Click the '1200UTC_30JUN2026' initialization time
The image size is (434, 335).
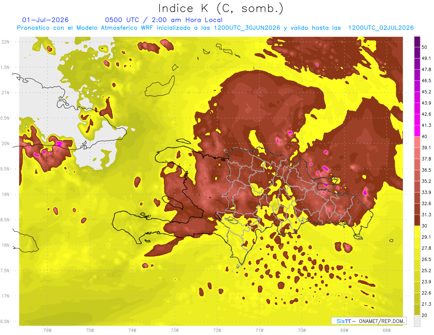coord(247,28)
